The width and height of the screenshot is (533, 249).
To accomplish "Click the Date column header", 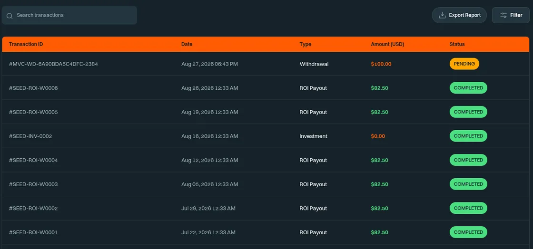I will tap(187, 44).
